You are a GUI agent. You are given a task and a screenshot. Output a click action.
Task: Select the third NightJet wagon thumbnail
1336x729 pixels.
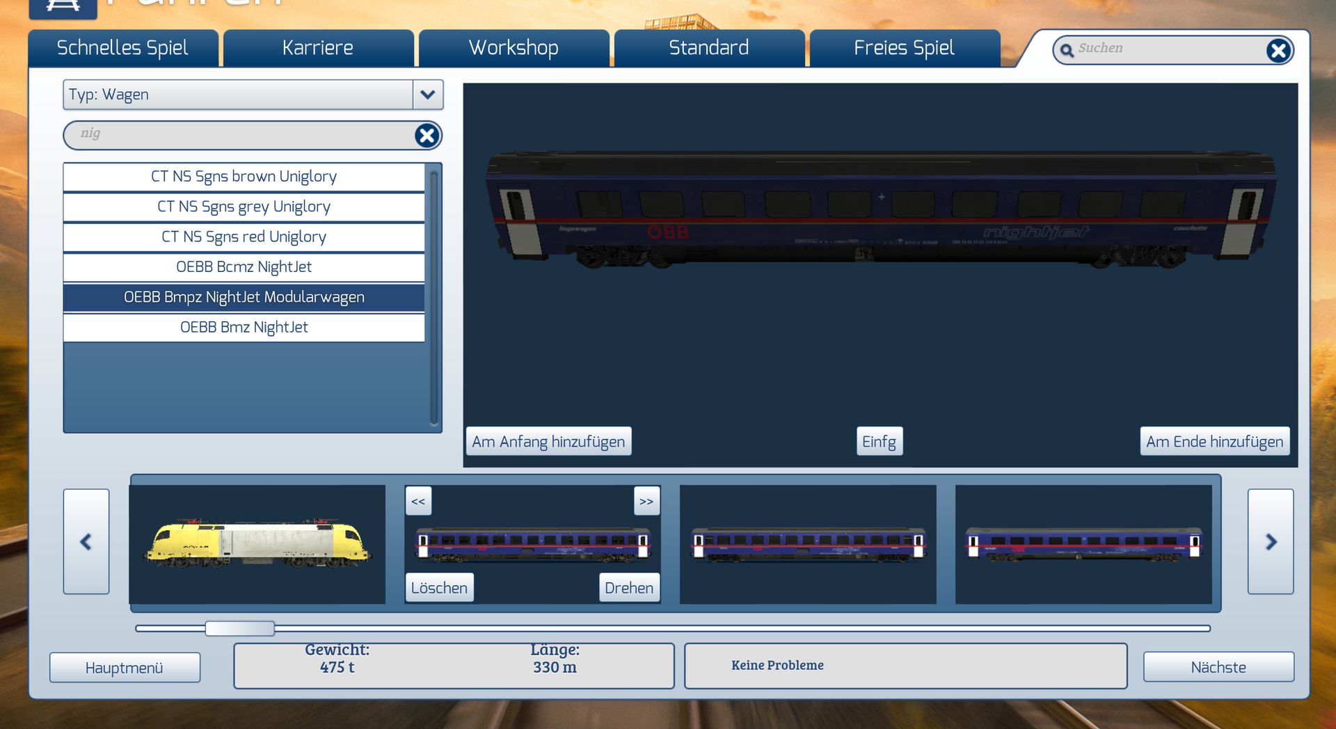(x=1083, y=544)
